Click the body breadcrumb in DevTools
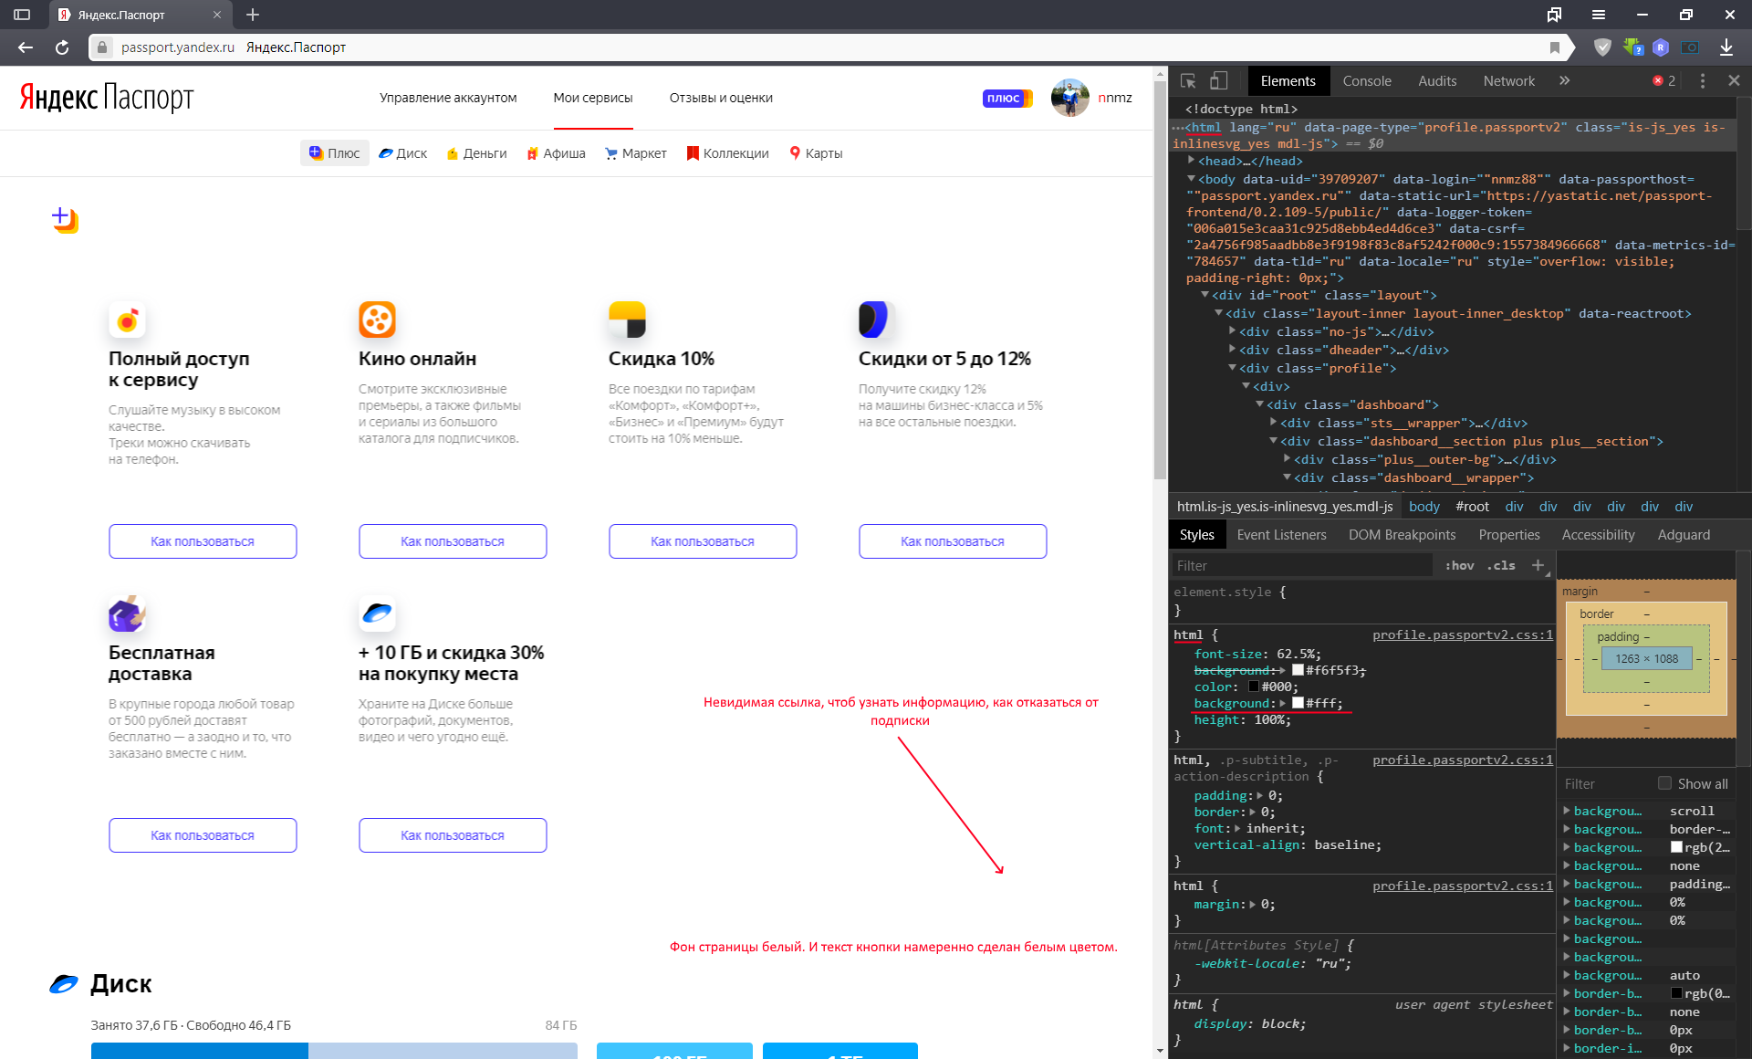 coord(1423,507)
